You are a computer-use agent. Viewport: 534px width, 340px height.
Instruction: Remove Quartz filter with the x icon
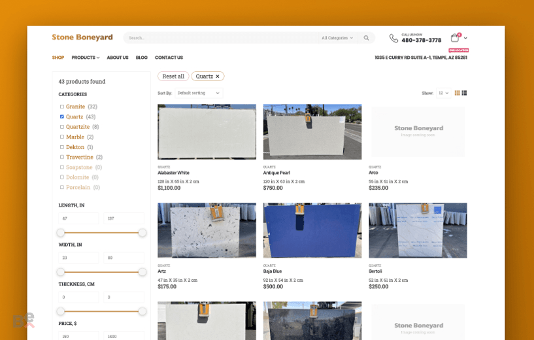(217, 76)
